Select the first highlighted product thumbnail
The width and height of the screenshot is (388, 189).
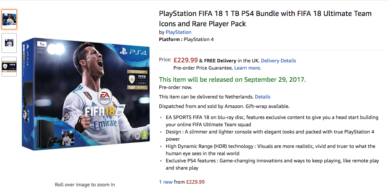(x=9, y=19)
